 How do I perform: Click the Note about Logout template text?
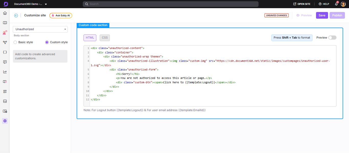coord(145,110)
